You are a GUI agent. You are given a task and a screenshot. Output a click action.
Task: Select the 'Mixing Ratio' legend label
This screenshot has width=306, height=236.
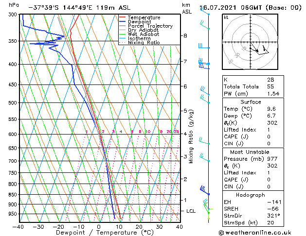(x=144, y=42)
